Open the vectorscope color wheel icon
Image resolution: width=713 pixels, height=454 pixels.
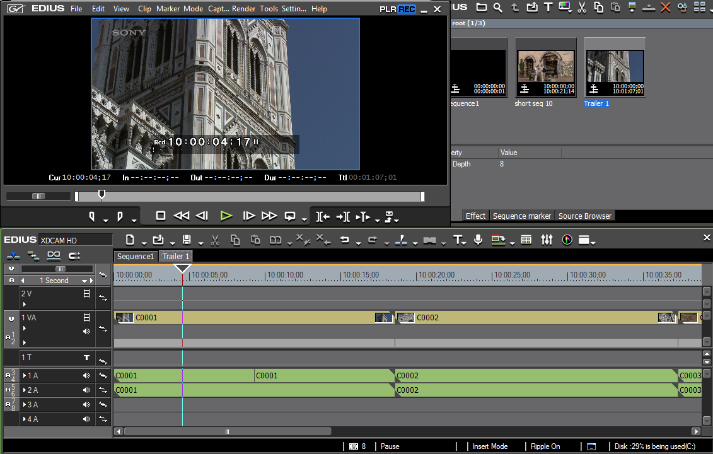pos(567,240)
